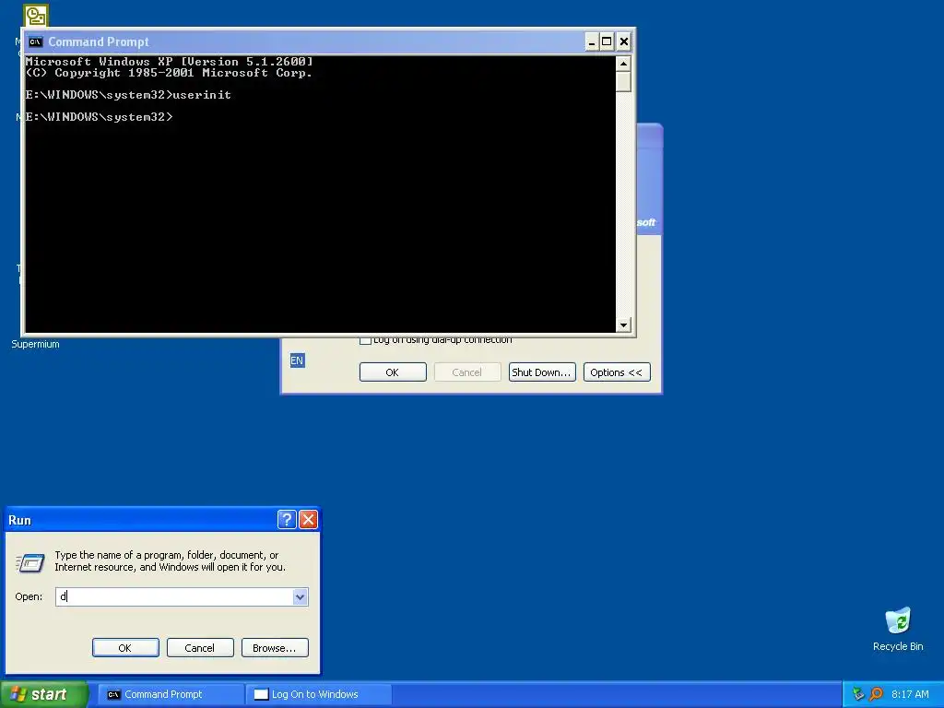Screen dimensions: 944x708
Task: Open the desktop icon above Command Prompt window
Action: [36, 16]
